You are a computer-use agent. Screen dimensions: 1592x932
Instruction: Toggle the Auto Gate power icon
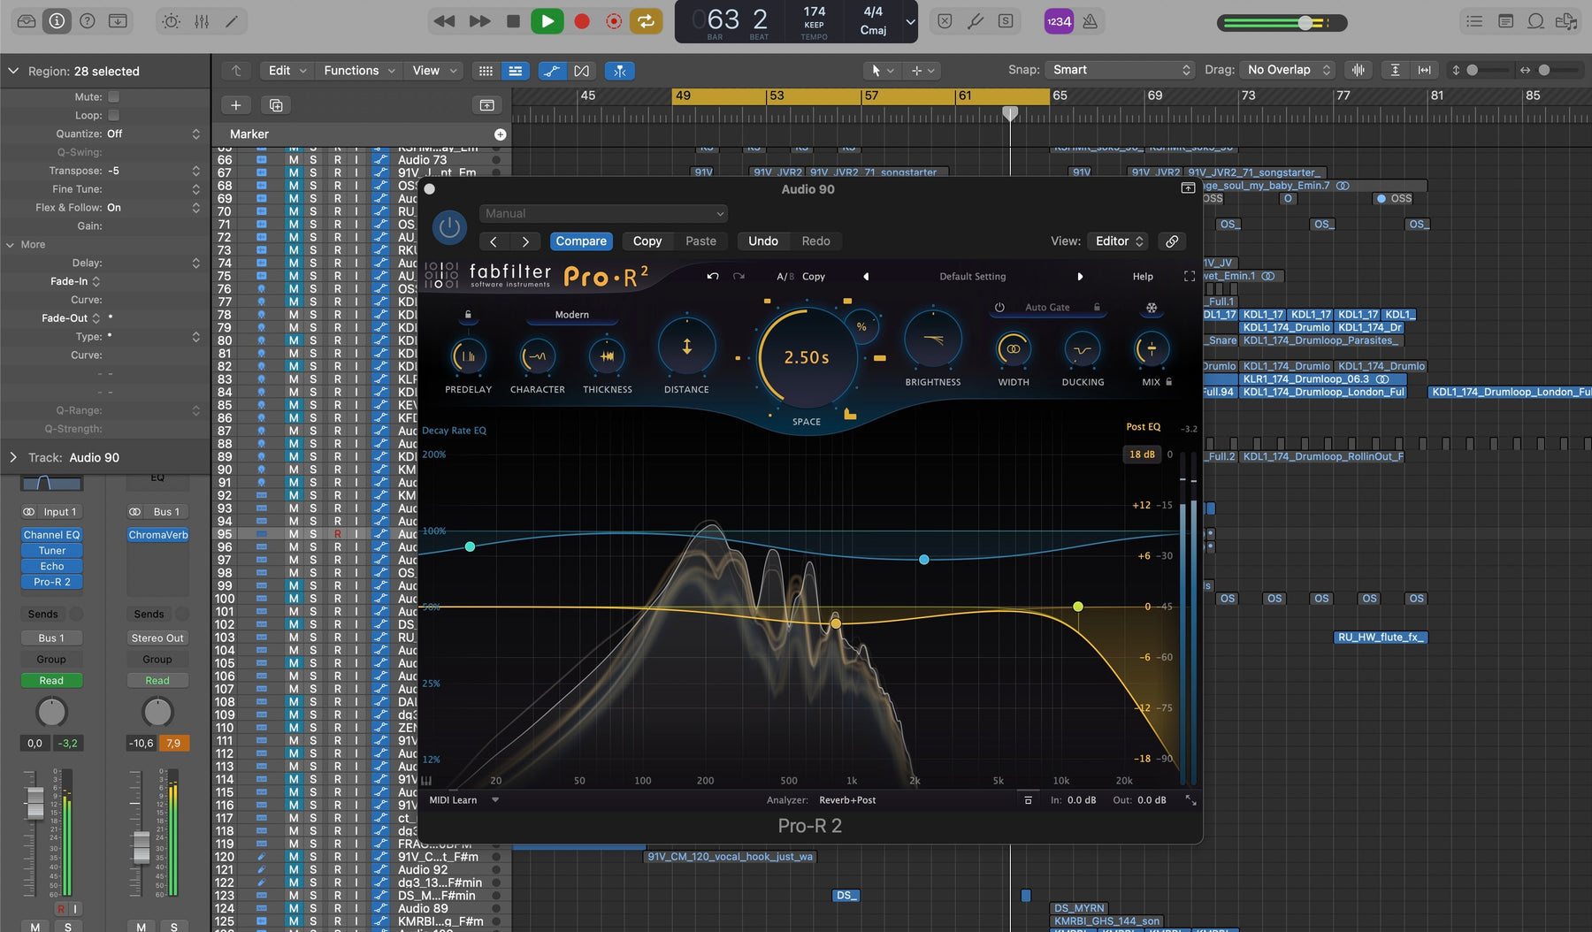999,308
